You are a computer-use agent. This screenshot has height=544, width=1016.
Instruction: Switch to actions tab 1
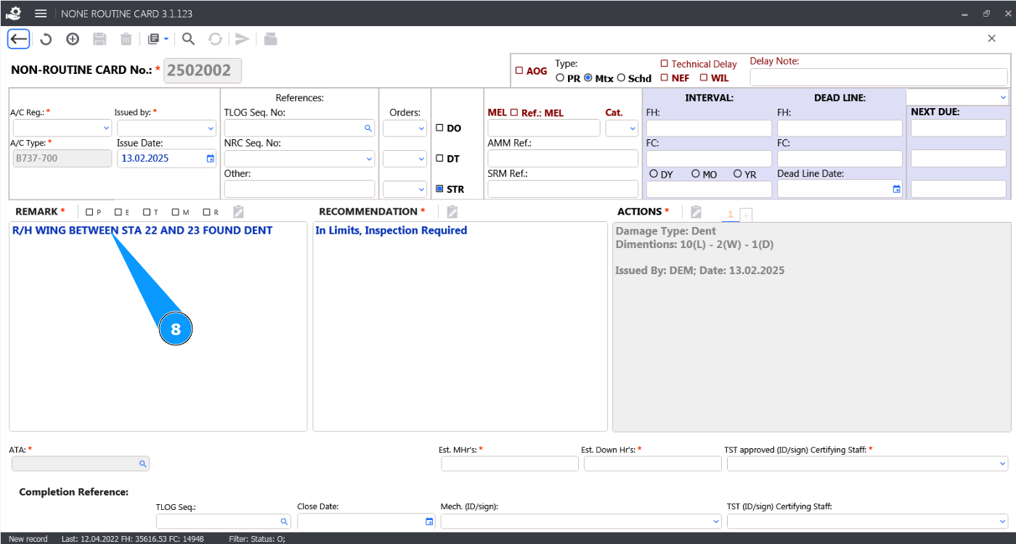click(730, 214)
